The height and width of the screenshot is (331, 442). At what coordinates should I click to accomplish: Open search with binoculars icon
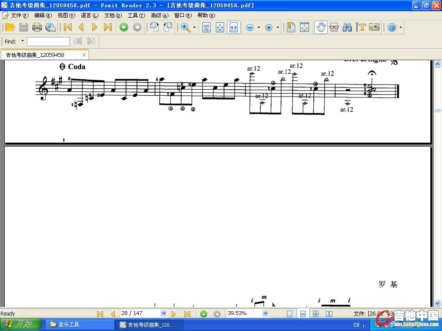tap(347, 27)
